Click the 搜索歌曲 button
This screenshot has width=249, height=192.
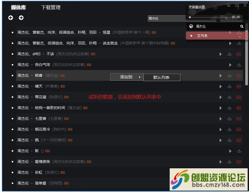pos(231,19)
